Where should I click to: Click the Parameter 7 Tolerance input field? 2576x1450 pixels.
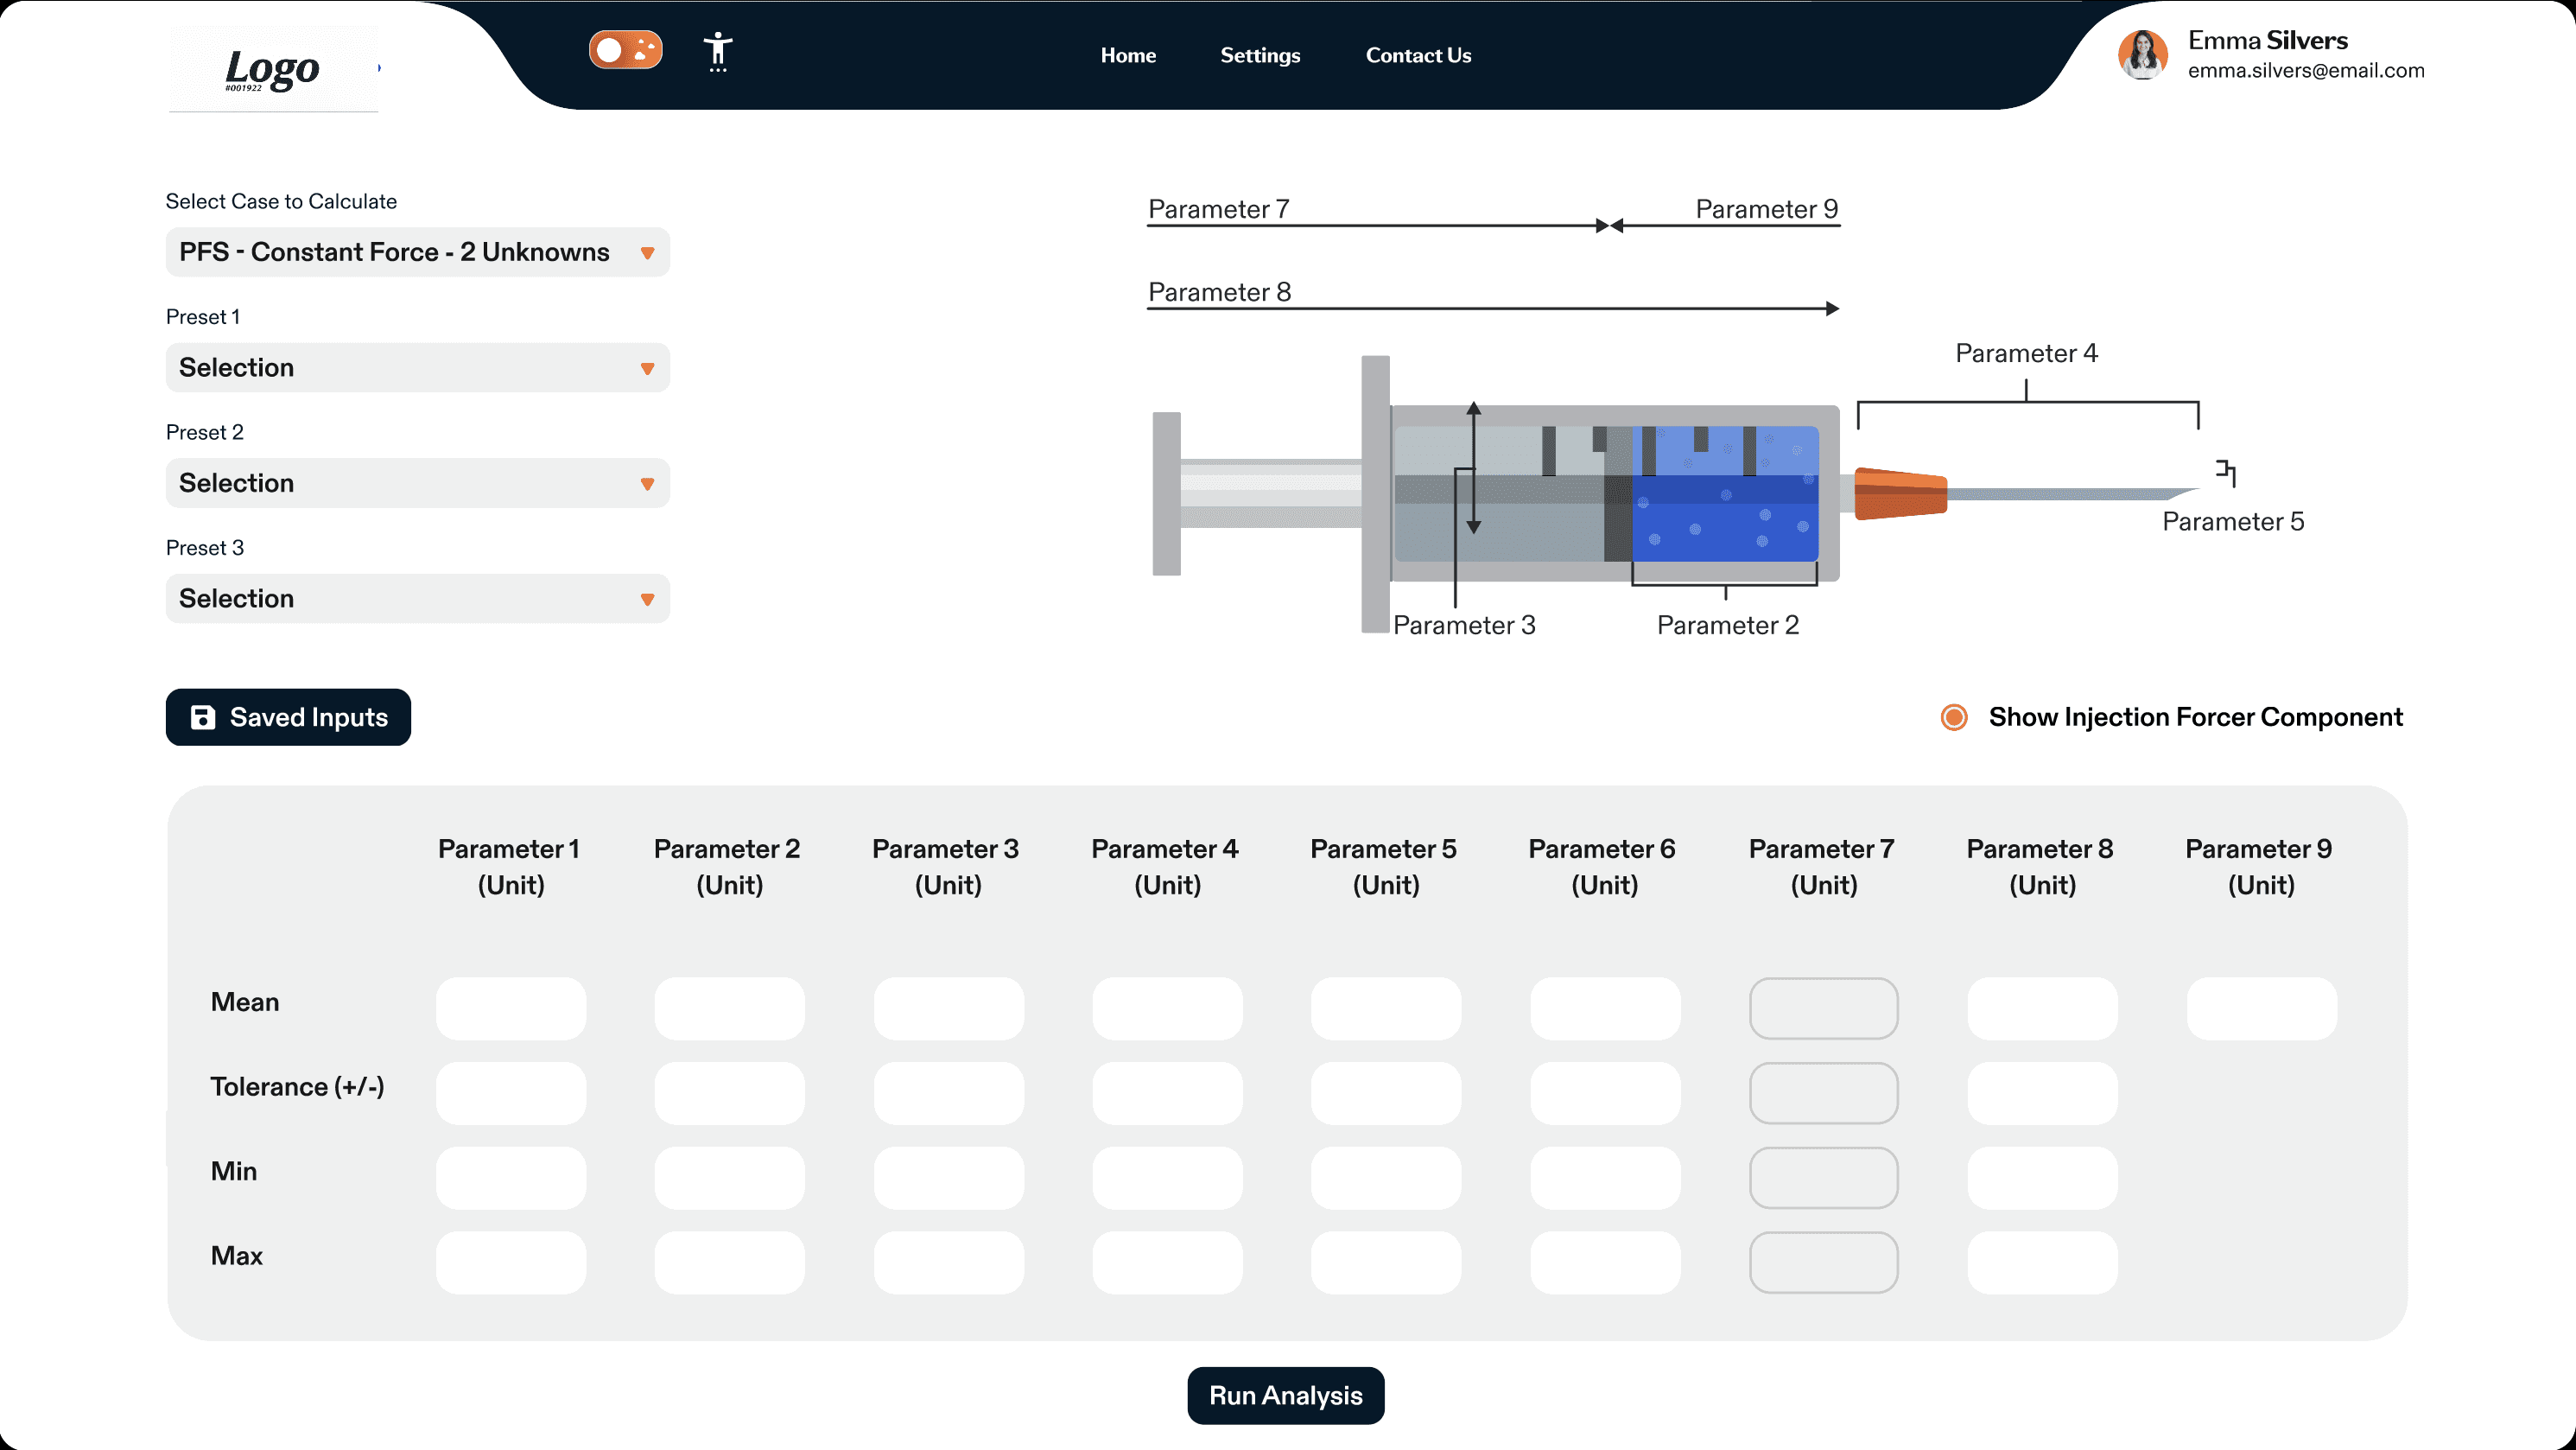point(1823,1092)
